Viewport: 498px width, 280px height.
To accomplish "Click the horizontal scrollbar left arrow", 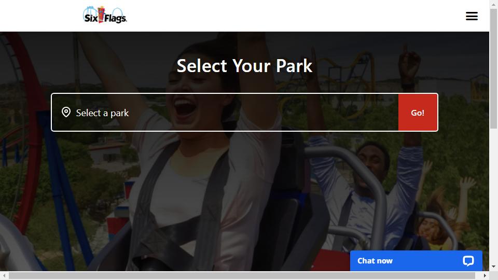I will (x=4, y=275).
